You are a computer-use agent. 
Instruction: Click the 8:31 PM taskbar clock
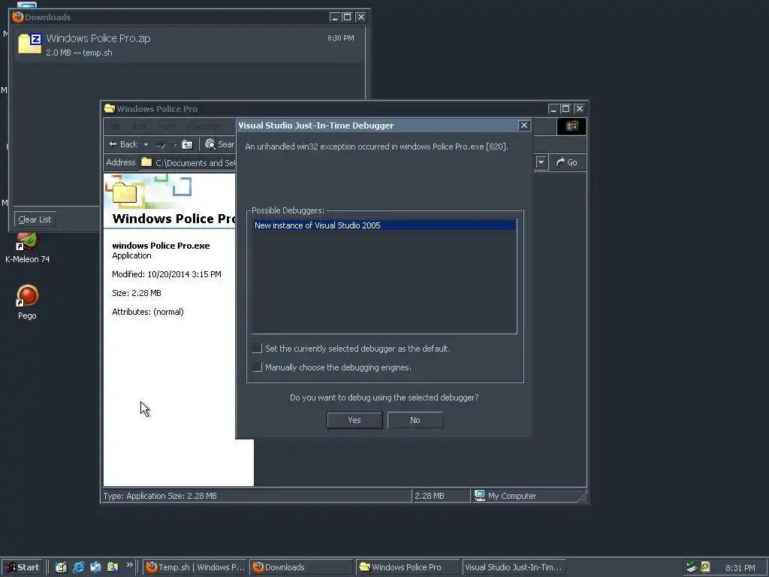[x=740, y=568]
